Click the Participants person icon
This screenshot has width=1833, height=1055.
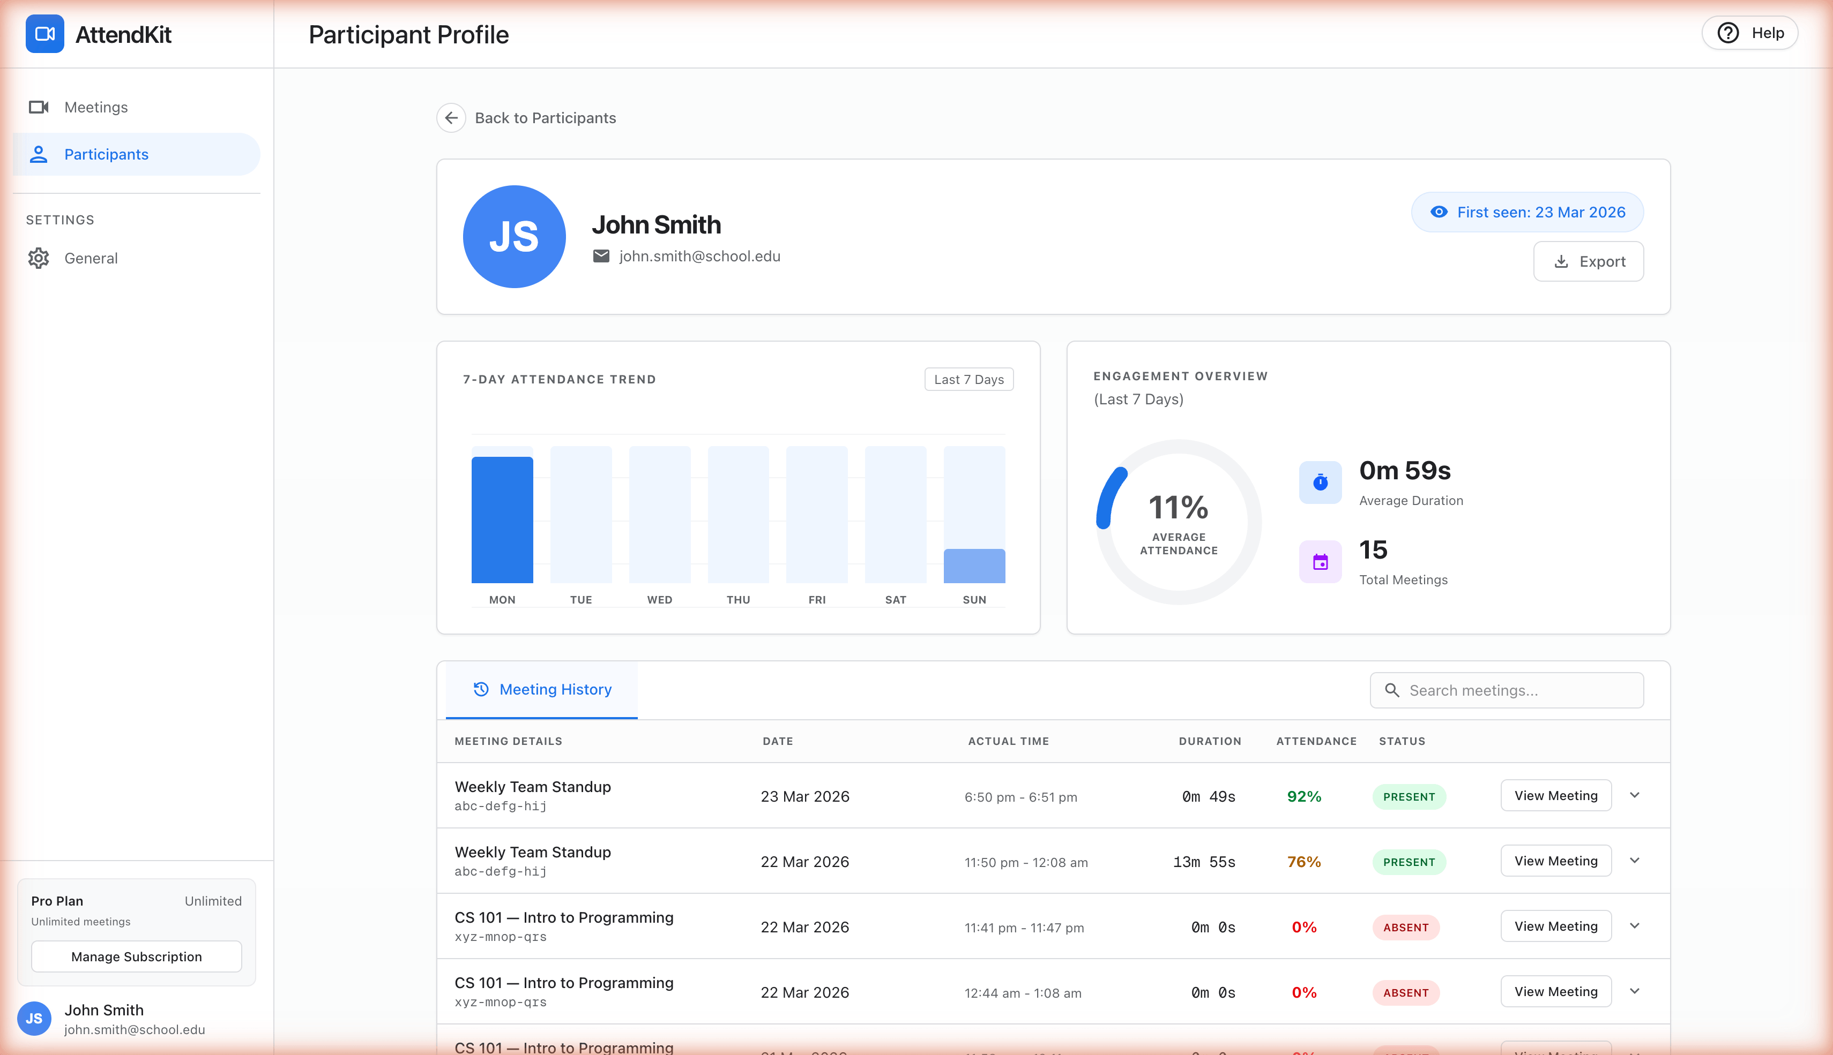(39, 154)
